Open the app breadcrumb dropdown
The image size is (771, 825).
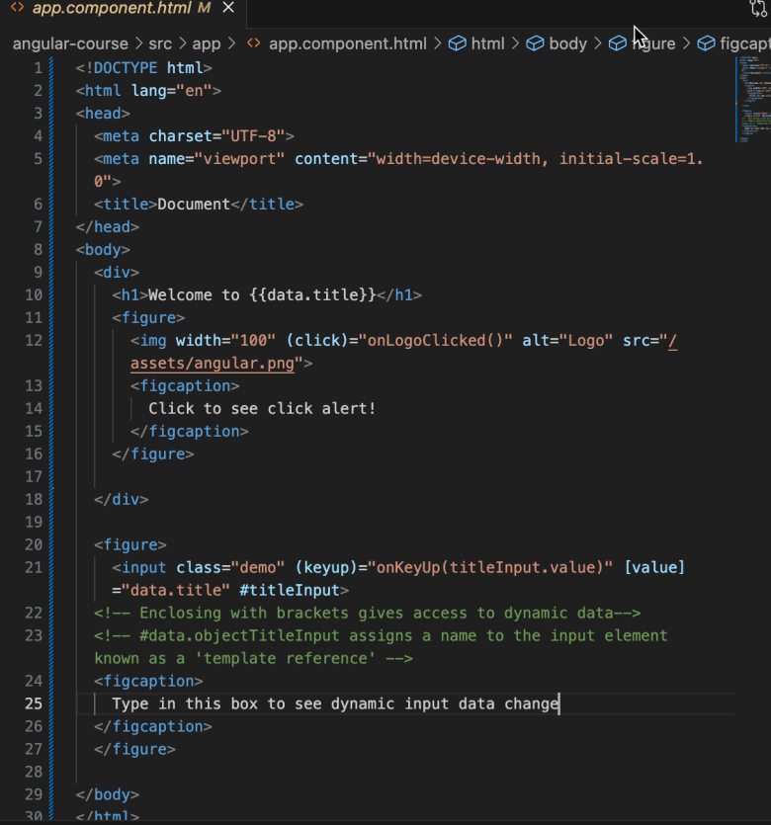(x=207, y=43)
